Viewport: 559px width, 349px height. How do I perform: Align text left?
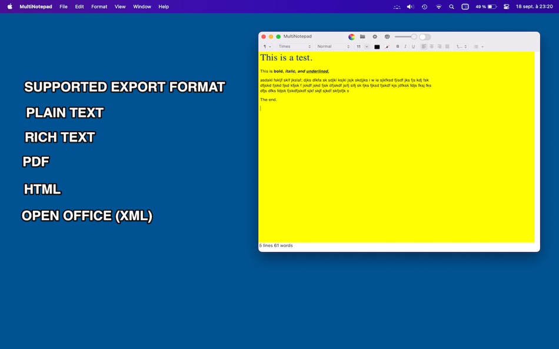[424, 46]
